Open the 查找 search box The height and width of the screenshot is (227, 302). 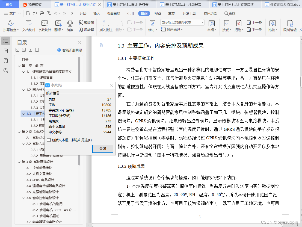[230, 13]
